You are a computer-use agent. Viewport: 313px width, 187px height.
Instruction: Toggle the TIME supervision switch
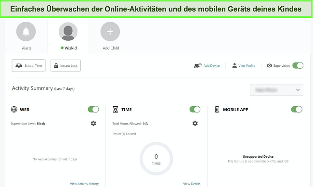click(195, 109)
